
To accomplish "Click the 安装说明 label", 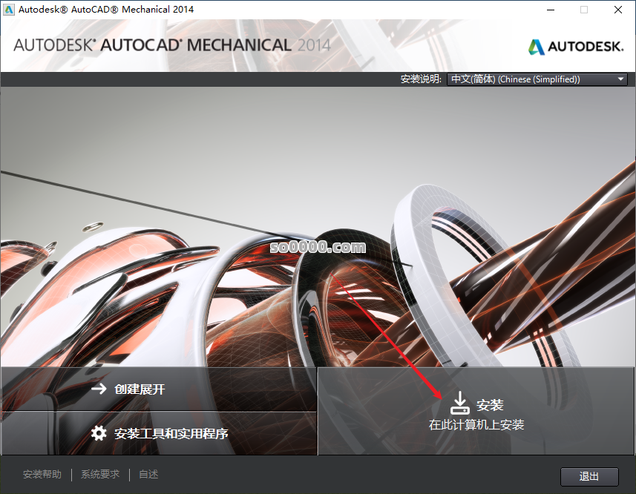I will click(421, 79).
